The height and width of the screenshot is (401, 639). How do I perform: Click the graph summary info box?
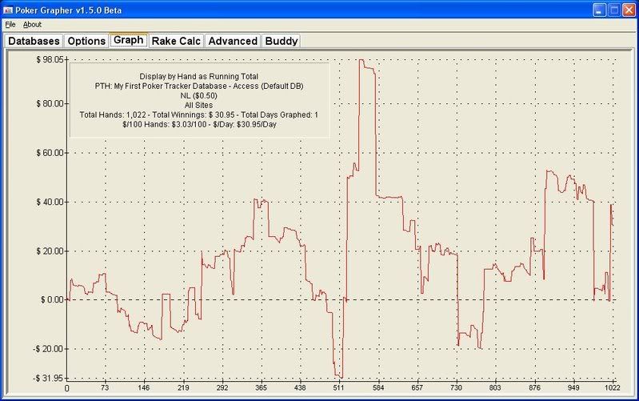coord(198,99)
